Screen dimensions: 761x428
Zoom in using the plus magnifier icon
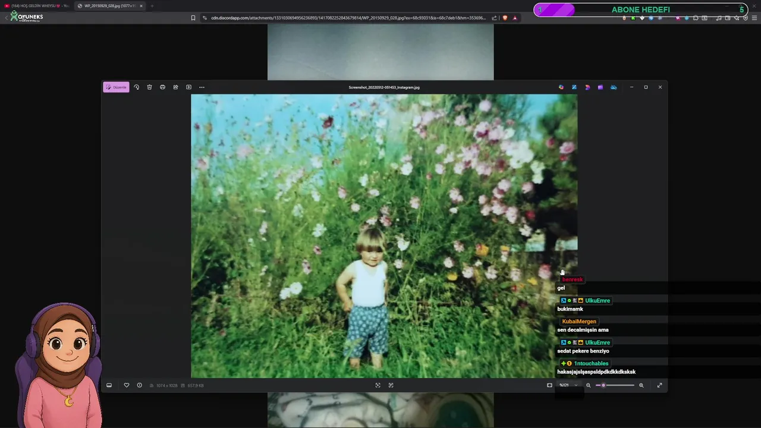click(x=641, y=385)
